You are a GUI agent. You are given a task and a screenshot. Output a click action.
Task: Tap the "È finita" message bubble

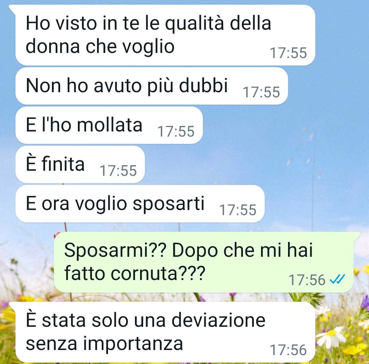pos(80,164)
